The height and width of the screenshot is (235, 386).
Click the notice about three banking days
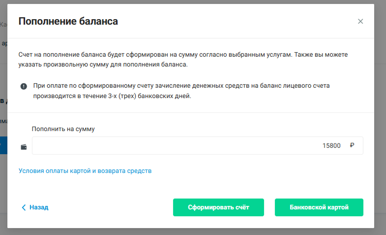[181, 91]
